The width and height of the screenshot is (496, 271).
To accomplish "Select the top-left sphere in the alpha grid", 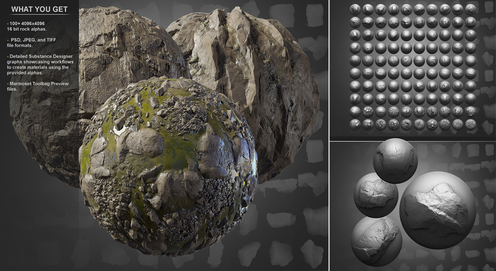I will click(x=355, y=9).
